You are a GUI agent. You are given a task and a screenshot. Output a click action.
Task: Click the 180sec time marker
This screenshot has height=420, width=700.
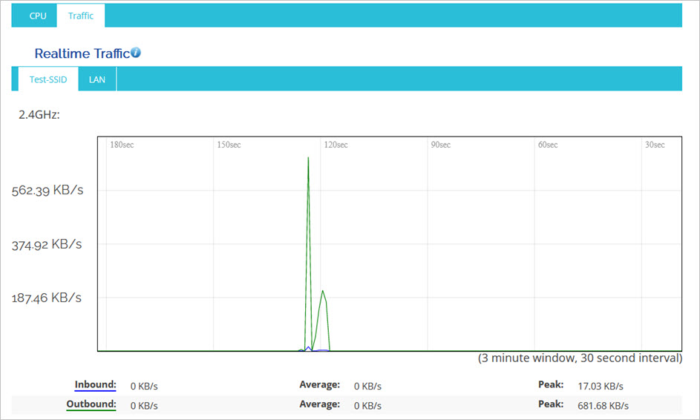122,145
